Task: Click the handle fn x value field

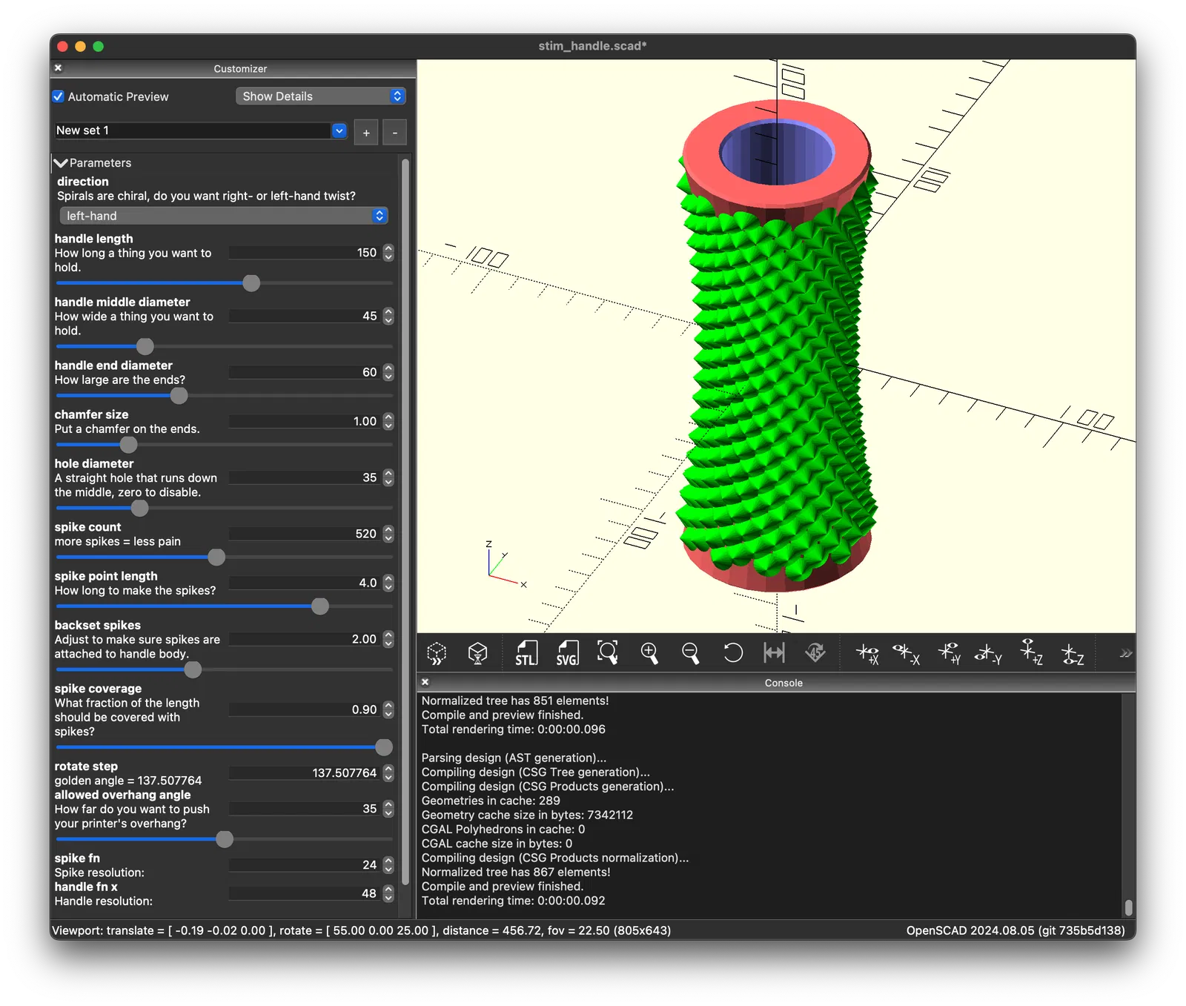Action: pyautogui.click(x=305, y=893)
